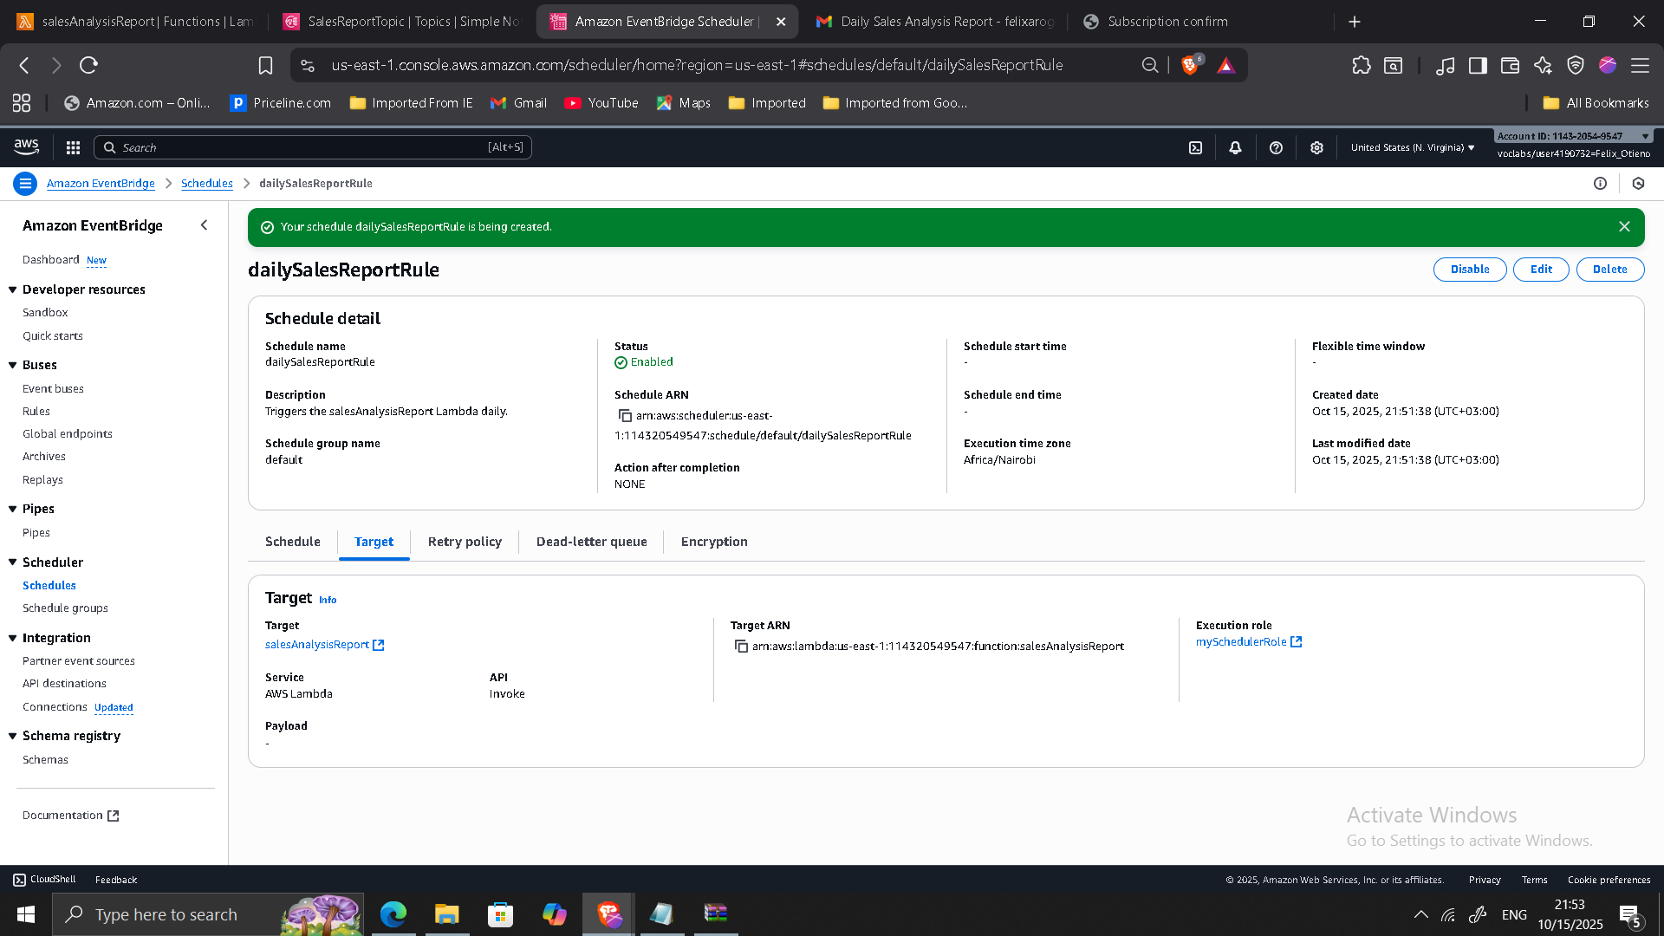Open the United States region dropdown

[1411, 147]
